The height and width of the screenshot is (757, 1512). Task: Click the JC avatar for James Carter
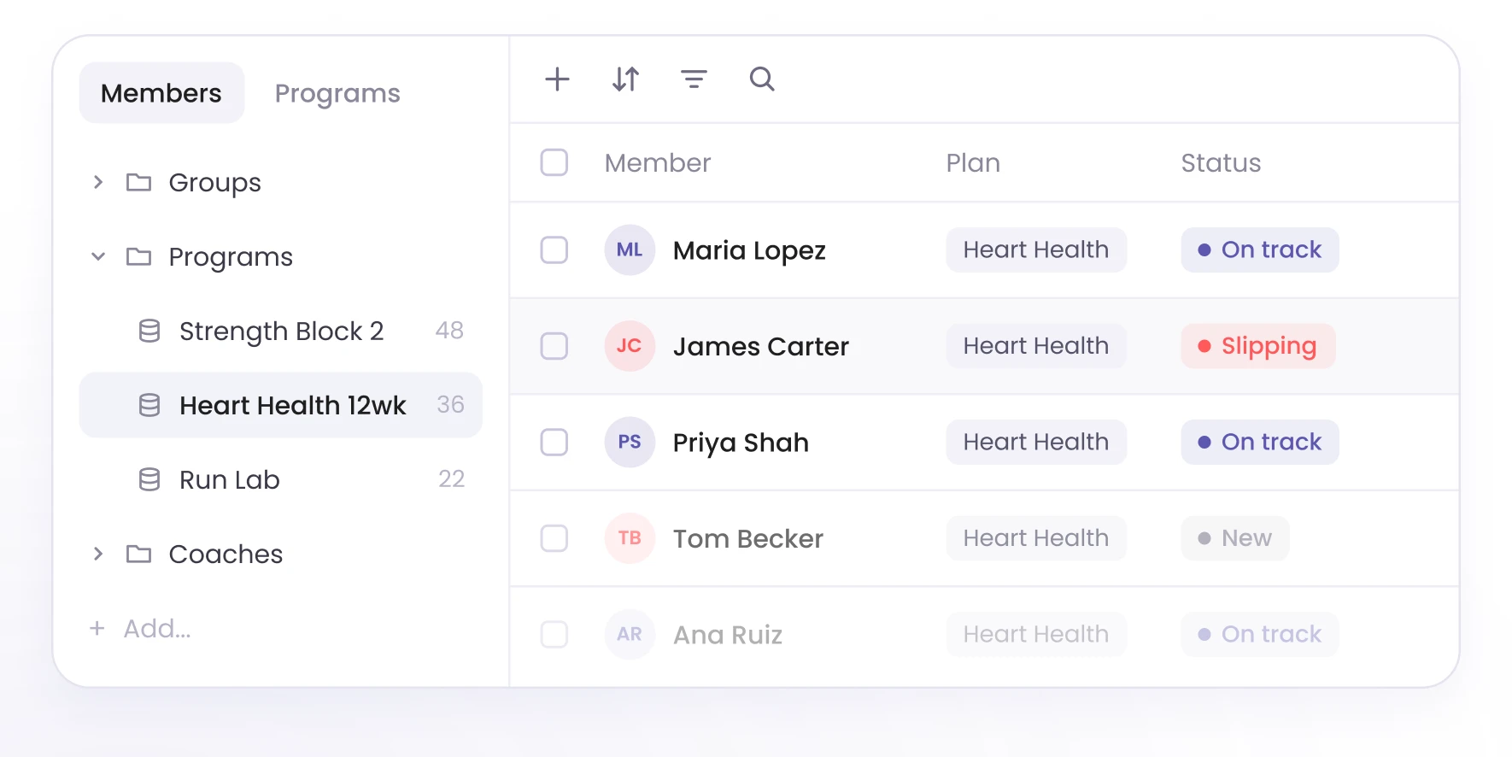tap(630, 346)
